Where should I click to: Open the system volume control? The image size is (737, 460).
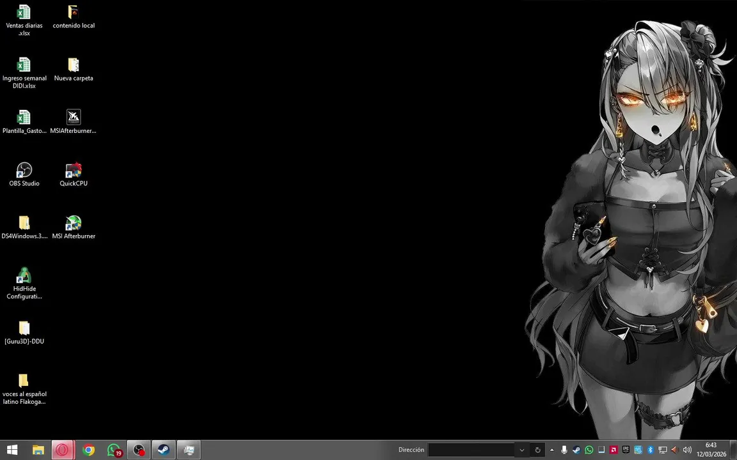687,450
